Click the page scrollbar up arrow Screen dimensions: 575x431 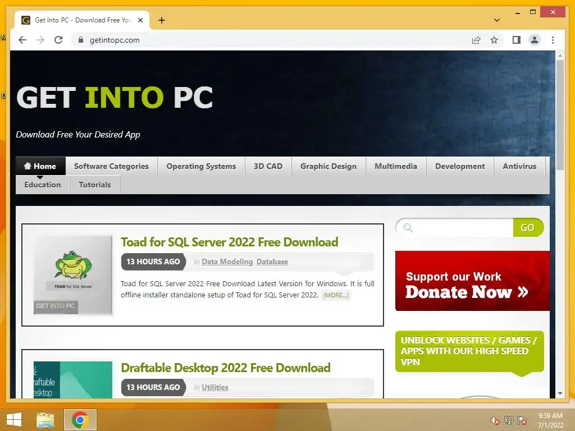pyautogui.click(x=560, y=56)
